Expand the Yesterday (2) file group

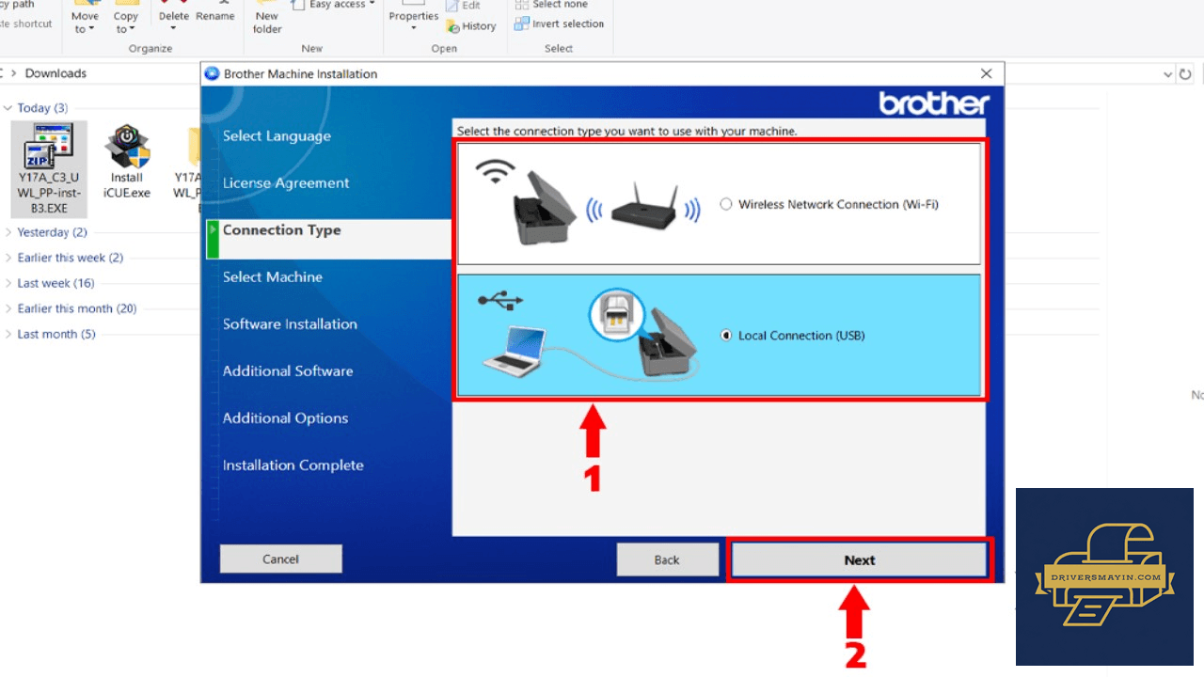(8, 232)
